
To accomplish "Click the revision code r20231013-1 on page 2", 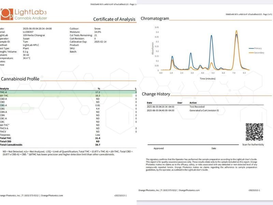I will [x=254, y=190].
